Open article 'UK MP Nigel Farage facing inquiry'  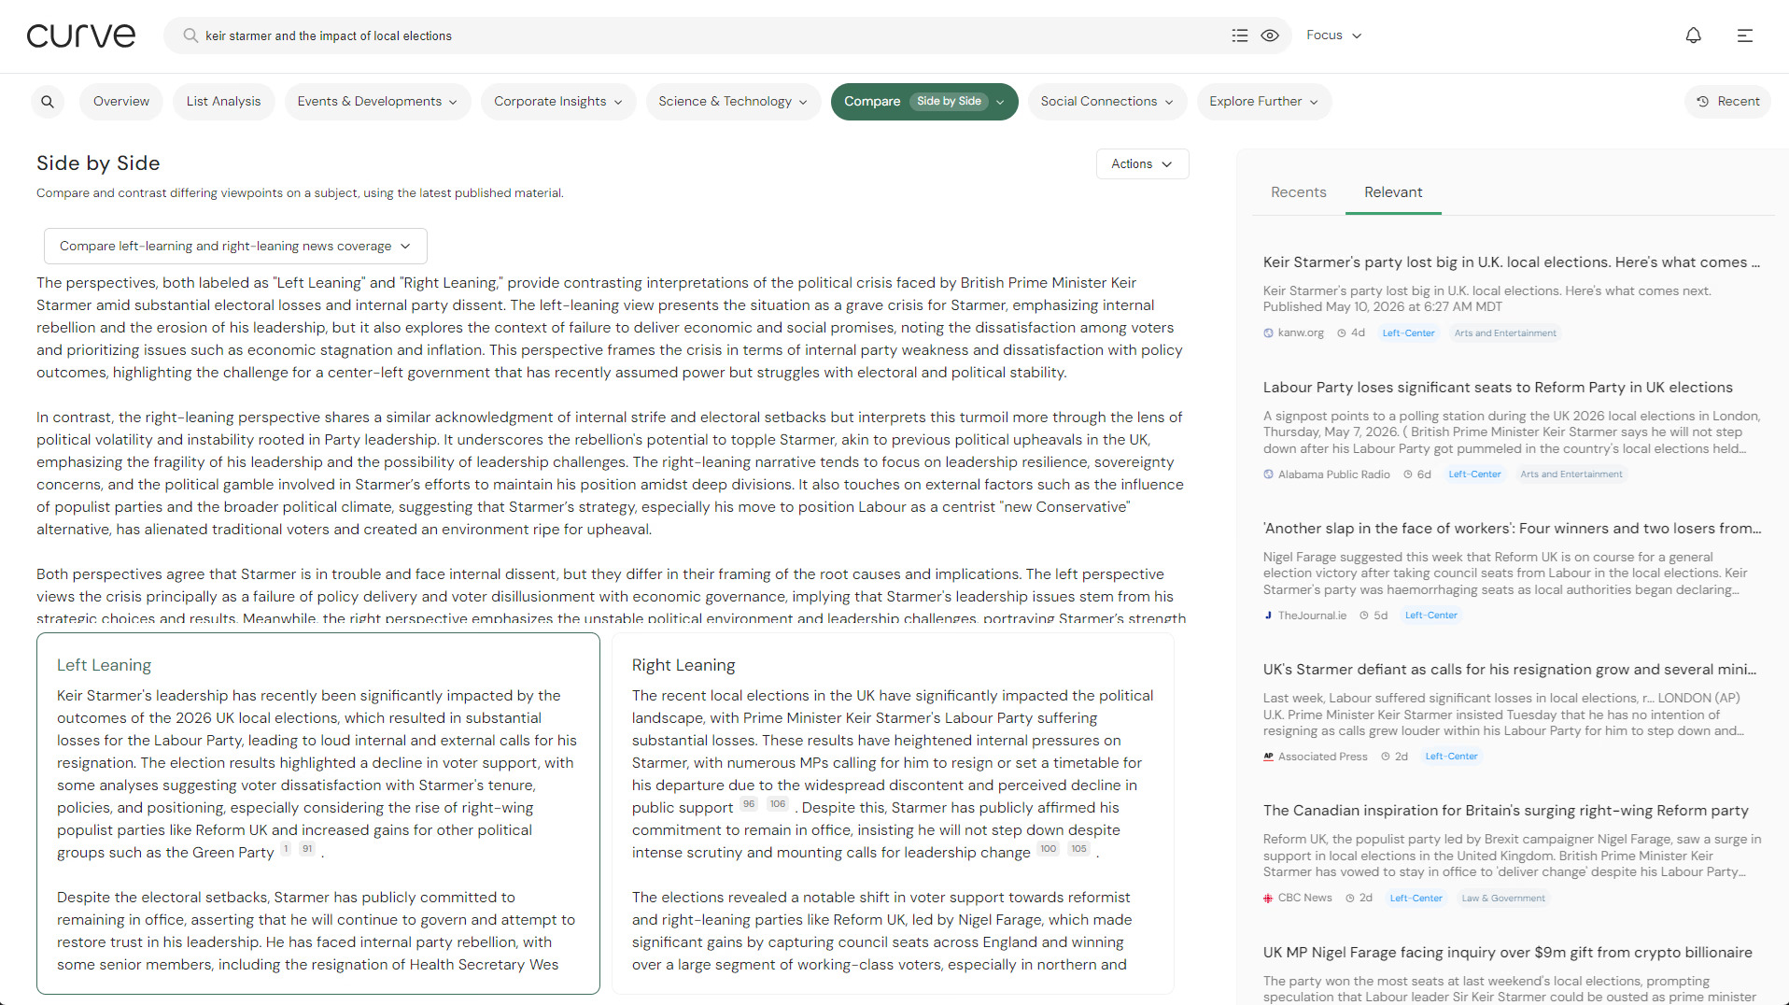point(1508,953)
